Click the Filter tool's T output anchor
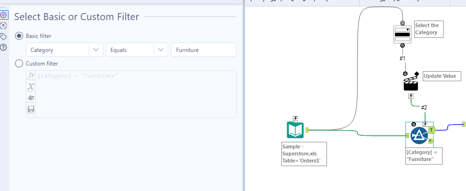Viewport: 466px width, 191px height. tap(432, 129)
